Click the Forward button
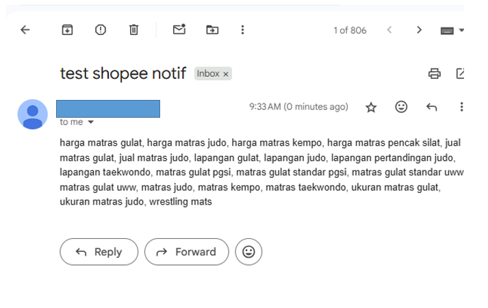Viewport: 488px width, 308px height. pyautogui.click(x=187, y=252)
